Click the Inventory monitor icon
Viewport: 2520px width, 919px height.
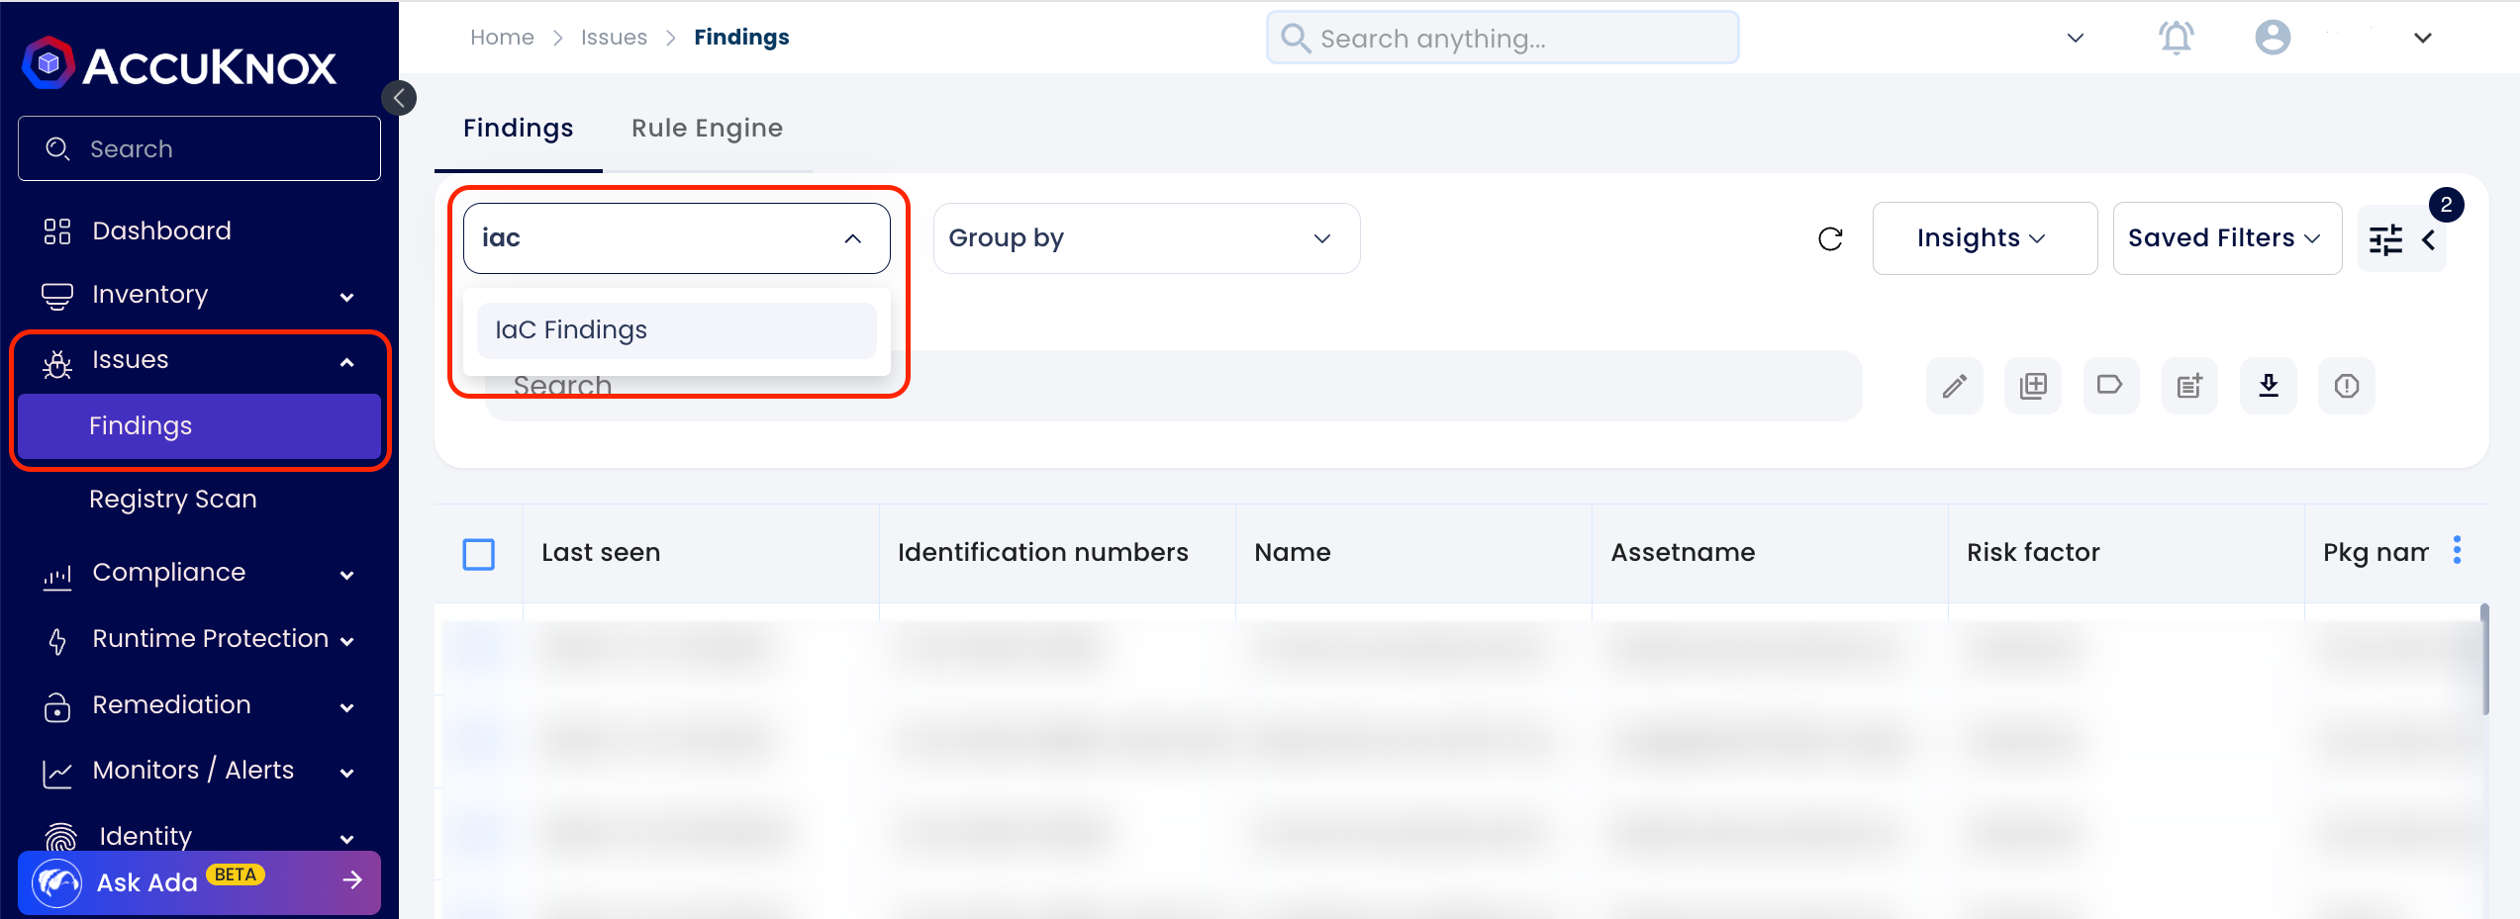point(57,296)
